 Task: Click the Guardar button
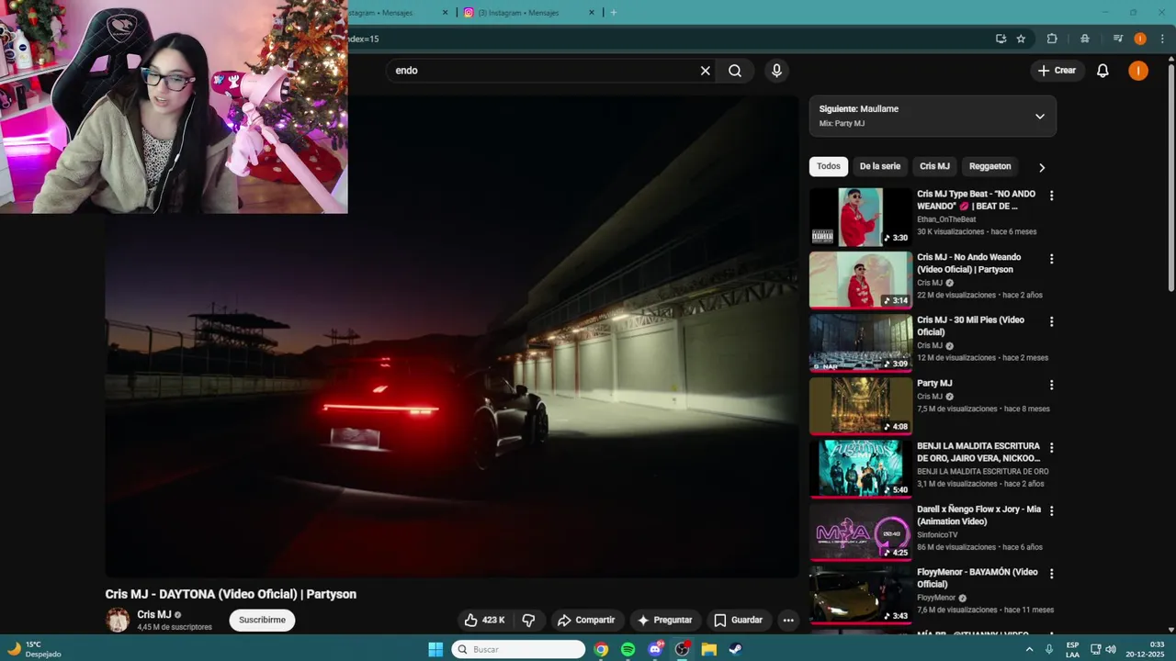click(738, 620)
